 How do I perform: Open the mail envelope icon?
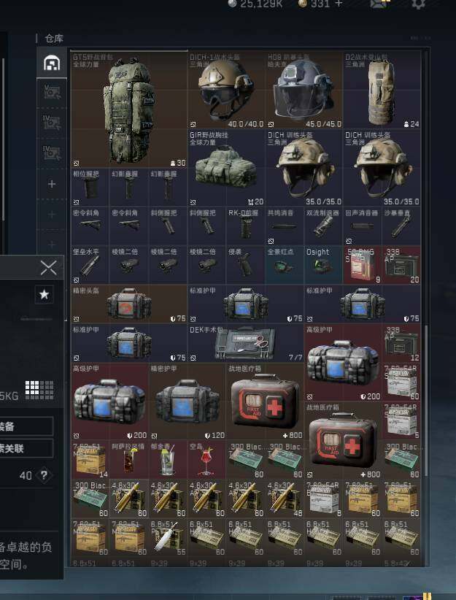(379, 4)
